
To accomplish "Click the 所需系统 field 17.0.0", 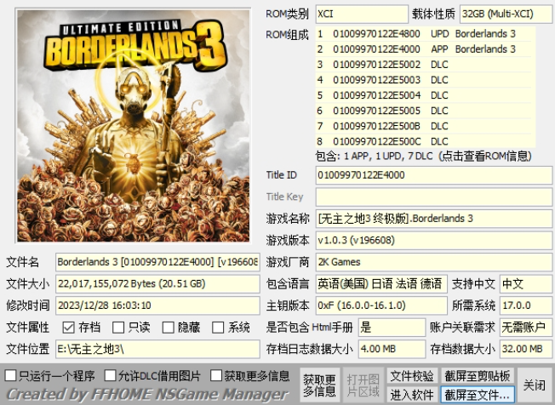I will point(525,305).
